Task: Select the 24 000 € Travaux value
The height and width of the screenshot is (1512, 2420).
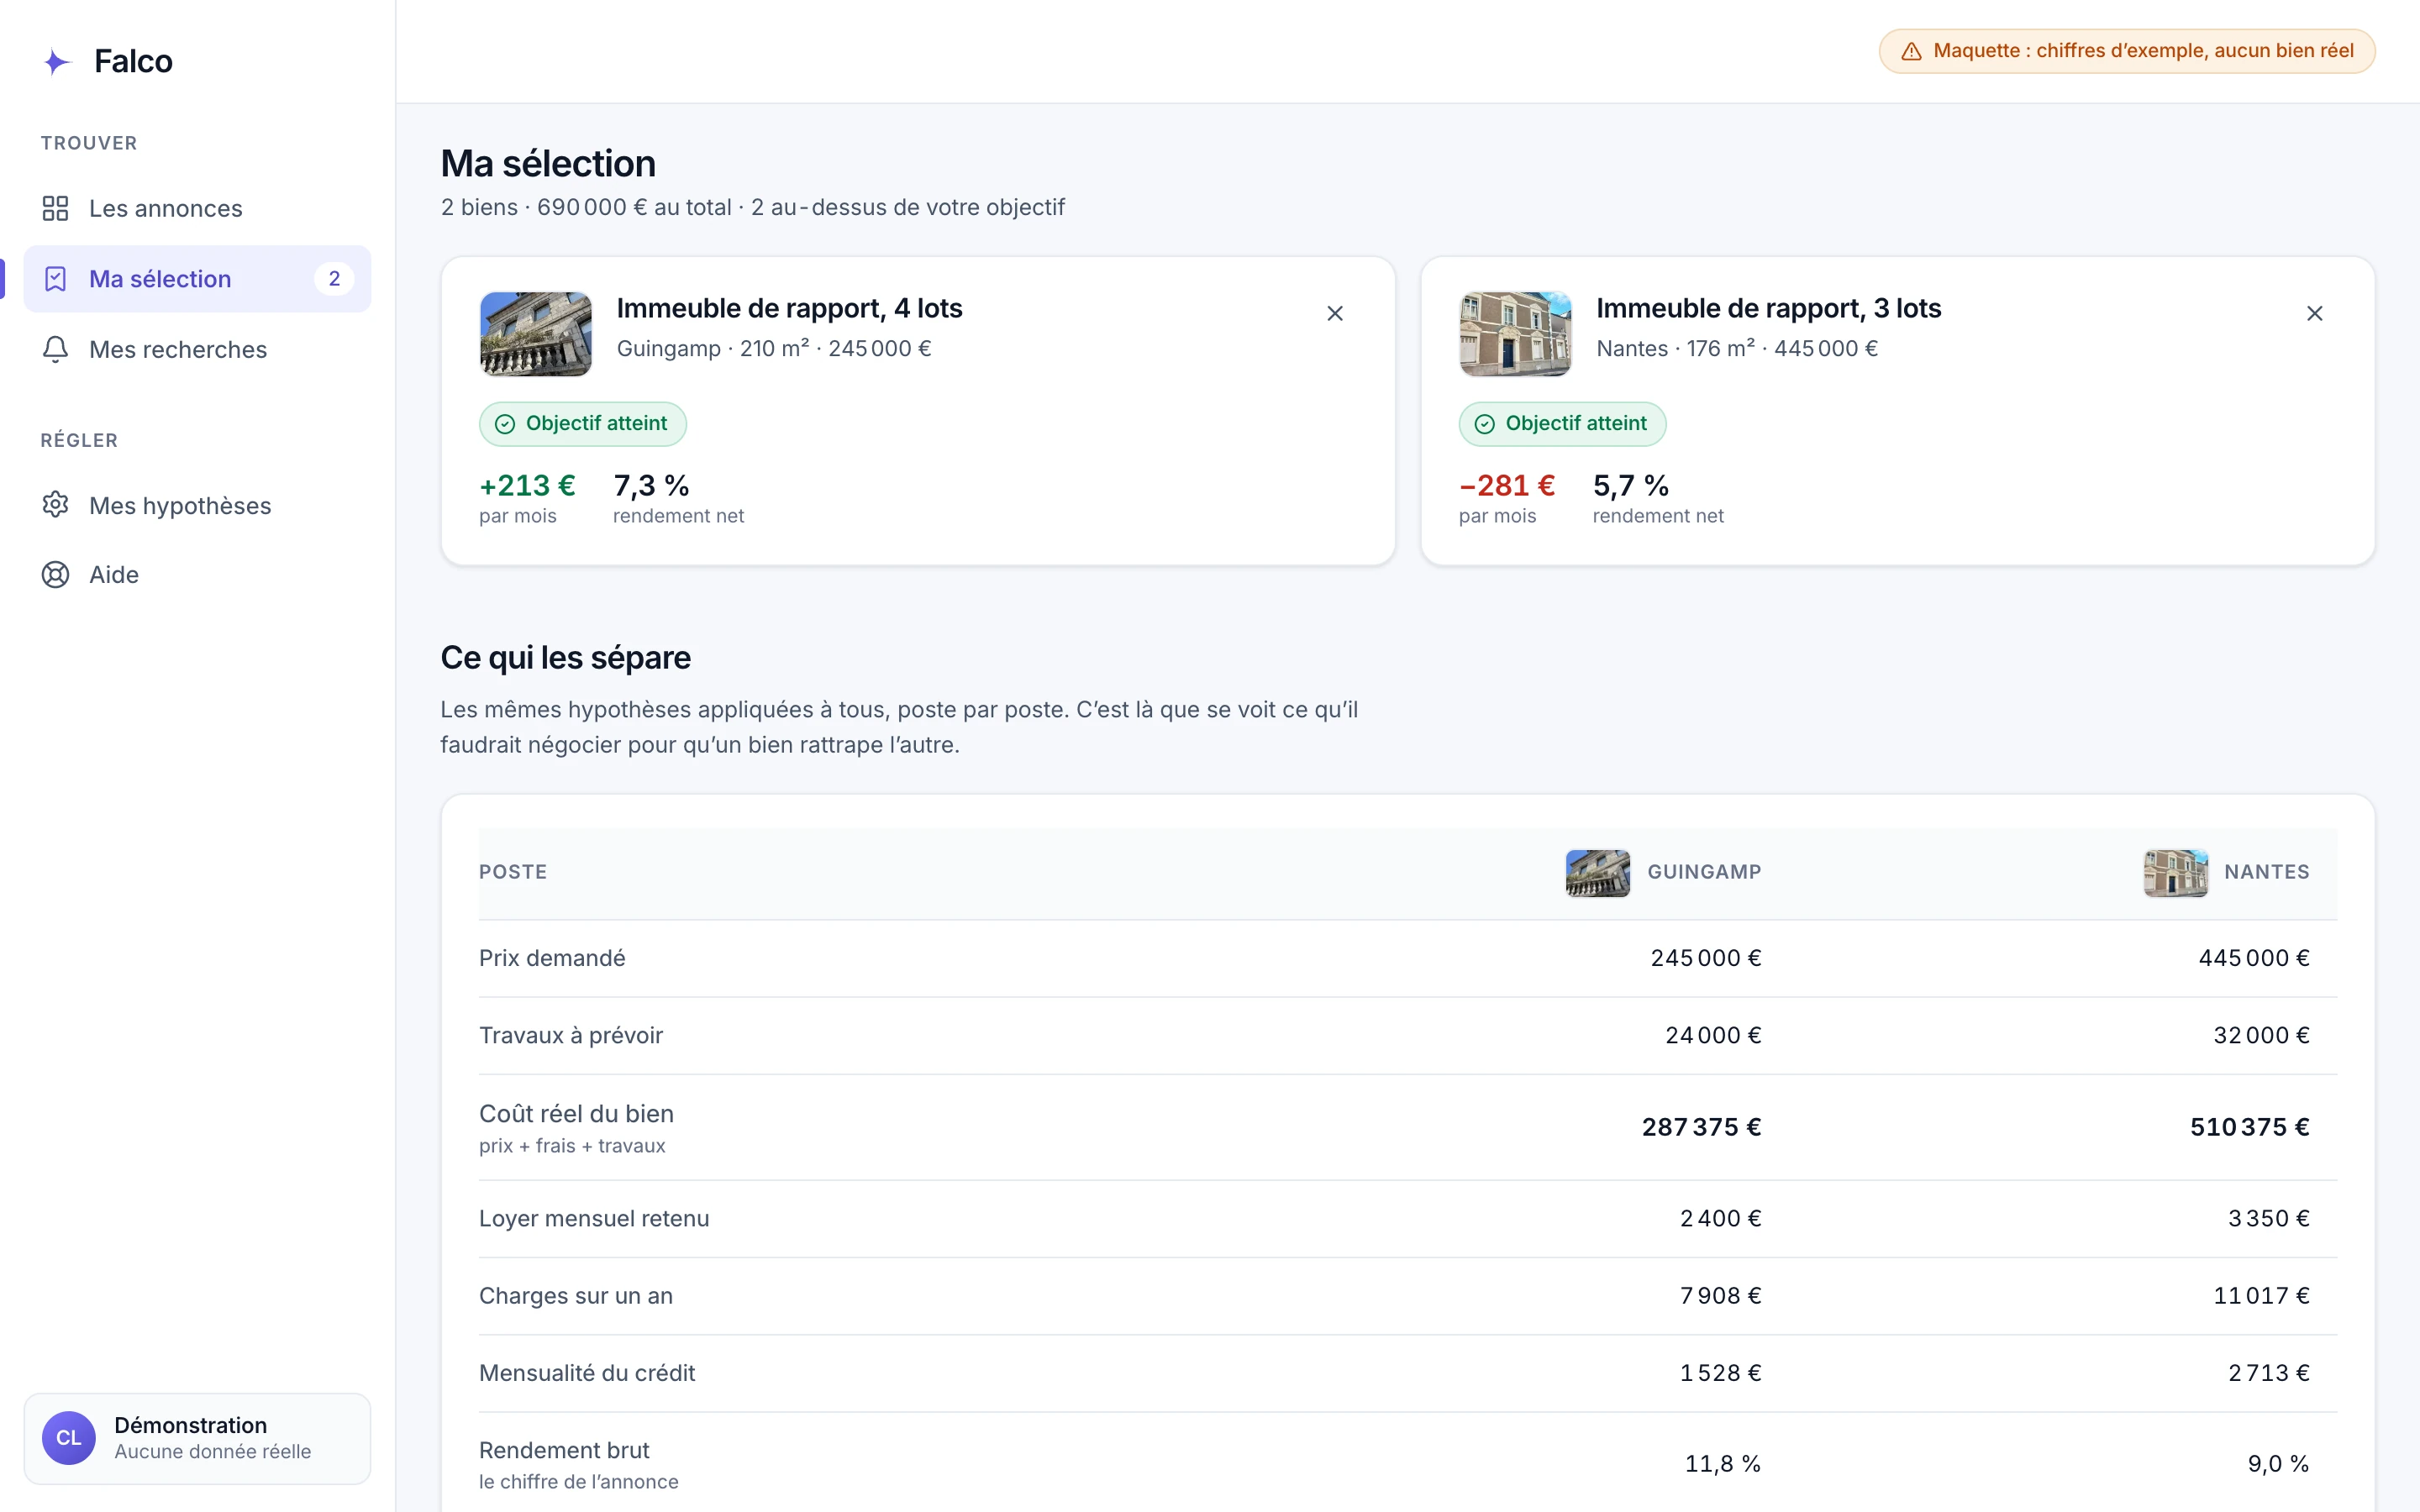Action: (1713, 1035)
